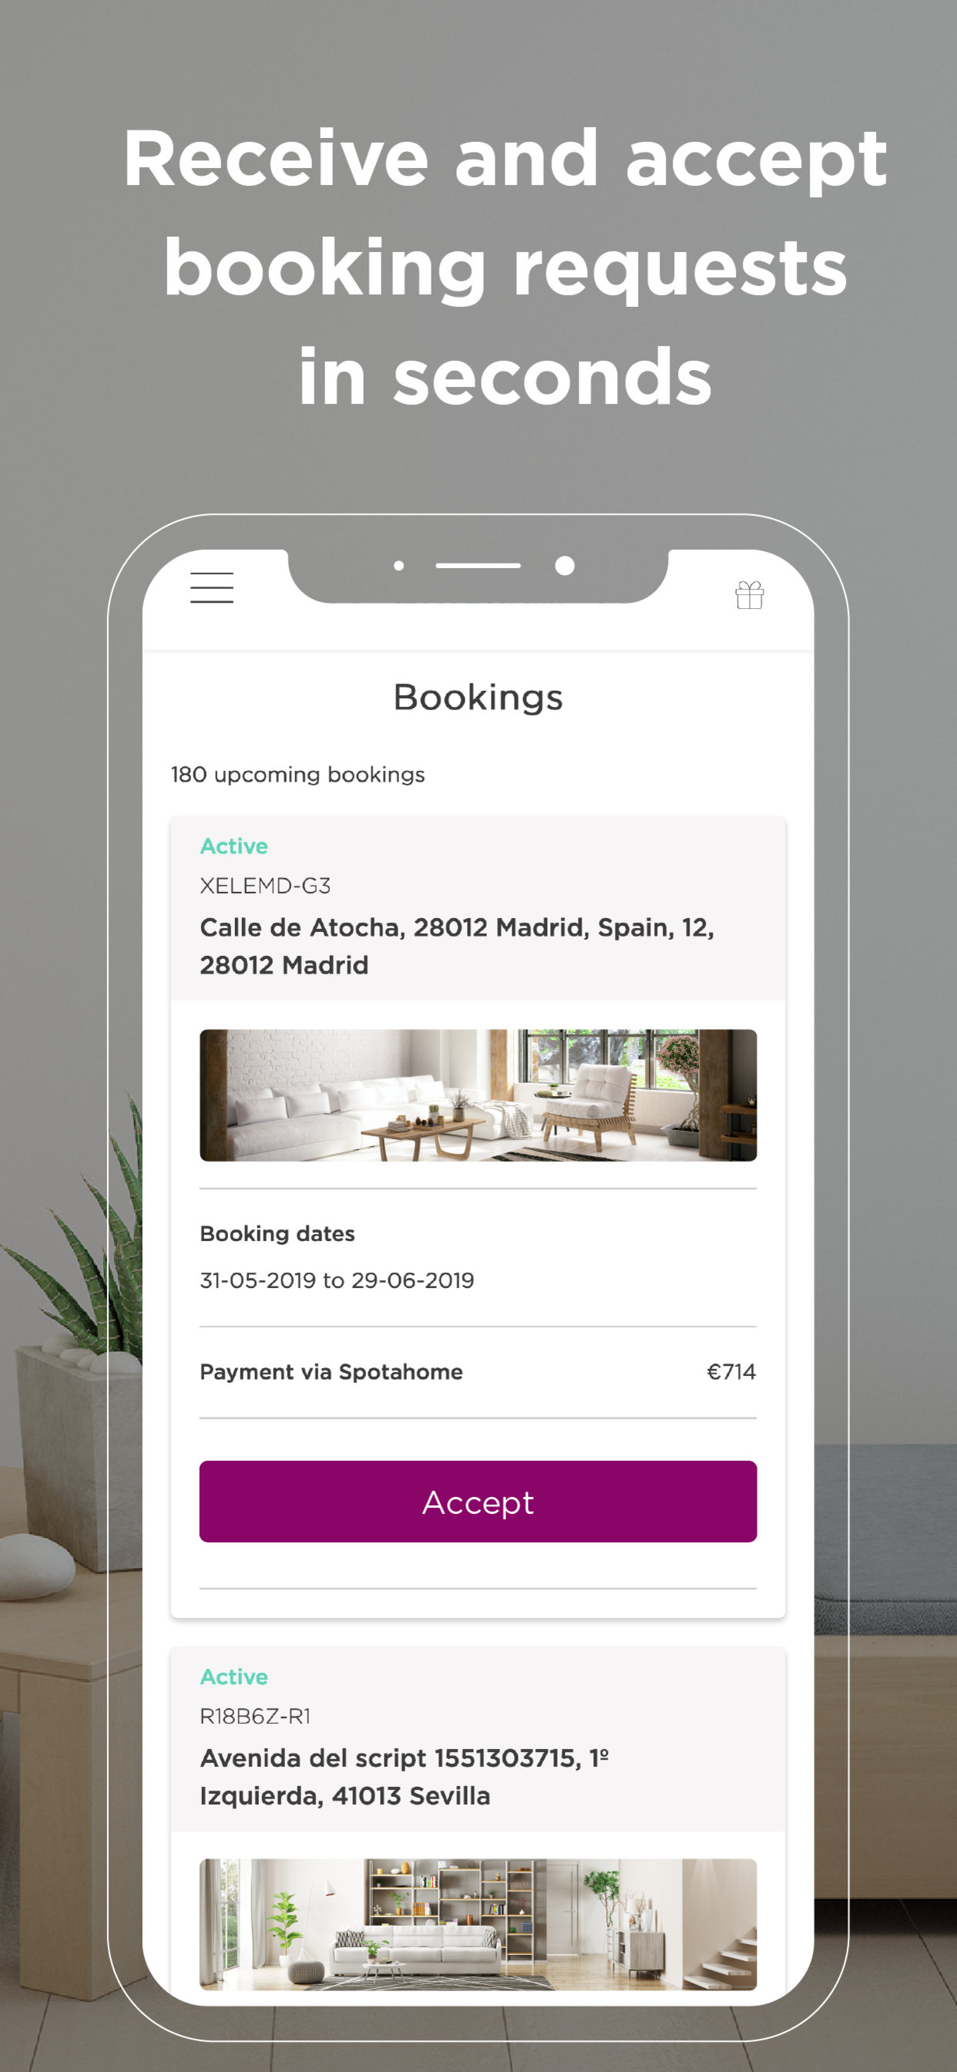957x2072 pixels.
Task: Open the Calle de Atocha address
Action: 457,946
